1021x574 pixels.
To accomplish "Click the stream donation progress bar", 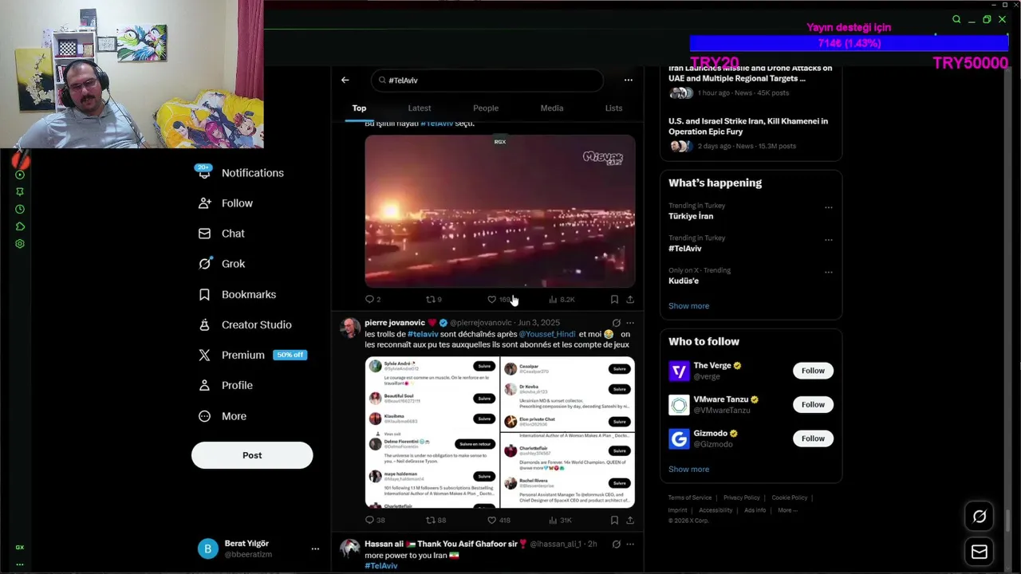I will [849, 43].
